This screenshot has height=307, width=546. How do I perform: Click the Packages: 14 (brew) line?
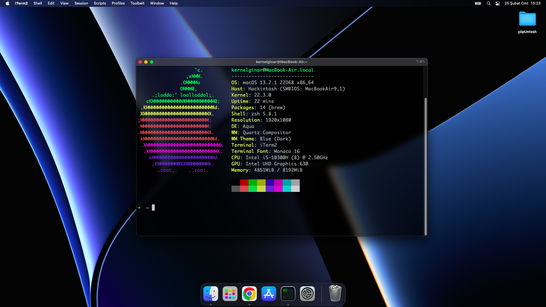click(258, 107)
